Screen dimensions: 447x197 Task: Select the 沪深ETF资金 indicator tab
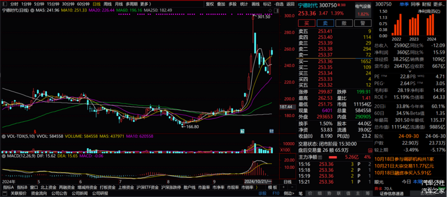(148, 187)
